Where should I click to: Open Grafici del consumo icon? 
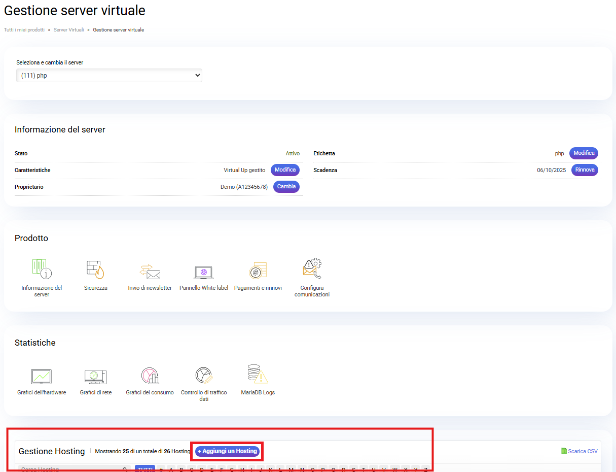point(150,376)
